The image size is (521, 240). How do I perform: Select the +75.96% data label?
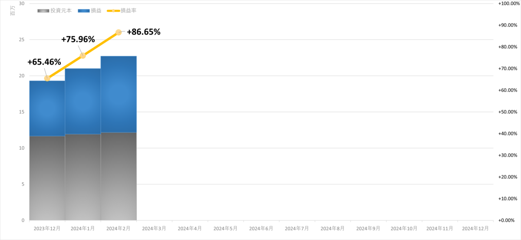tap(78, 39)
